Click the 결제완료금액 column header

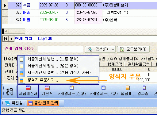138,64
